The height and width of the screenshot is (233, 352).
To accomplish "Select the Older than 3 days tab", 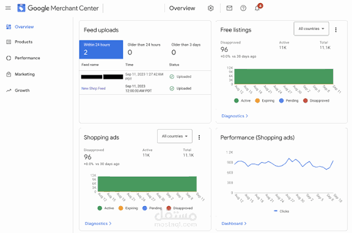I will [x=189, y=50].
